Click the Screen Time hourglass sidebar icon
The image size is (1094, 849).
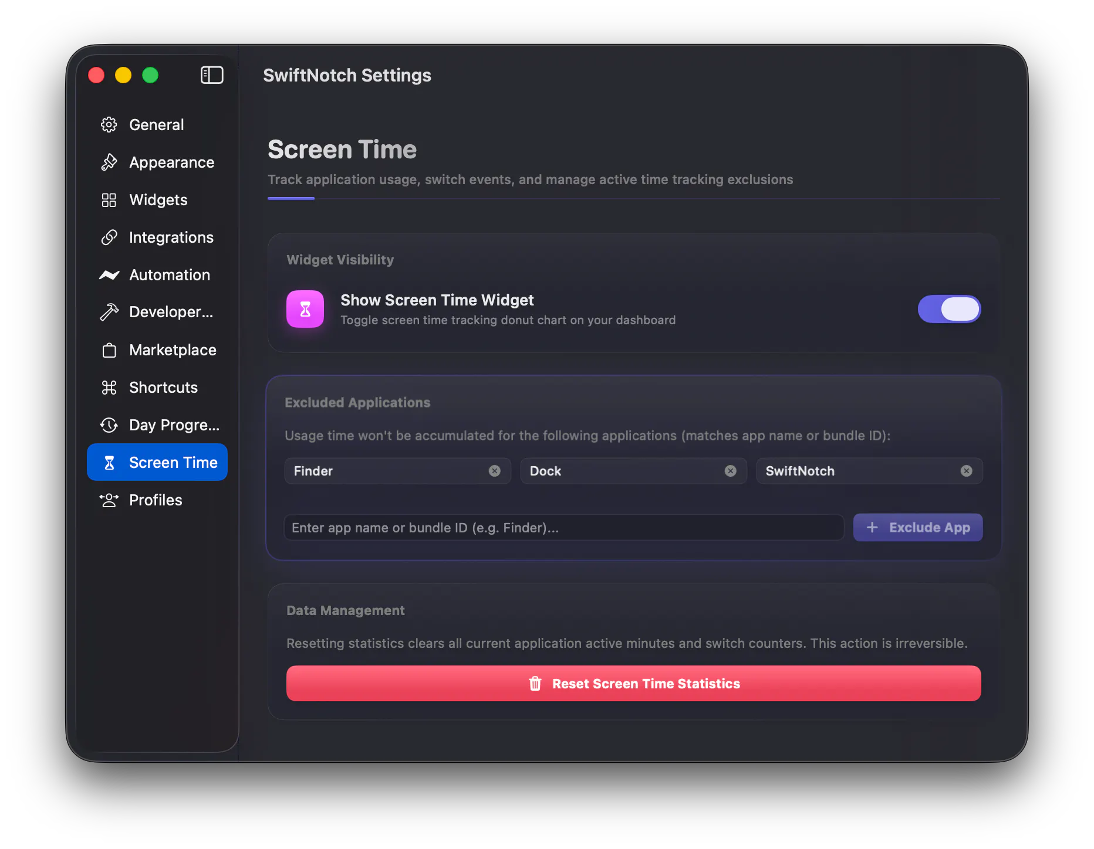(x=109, y=463)
